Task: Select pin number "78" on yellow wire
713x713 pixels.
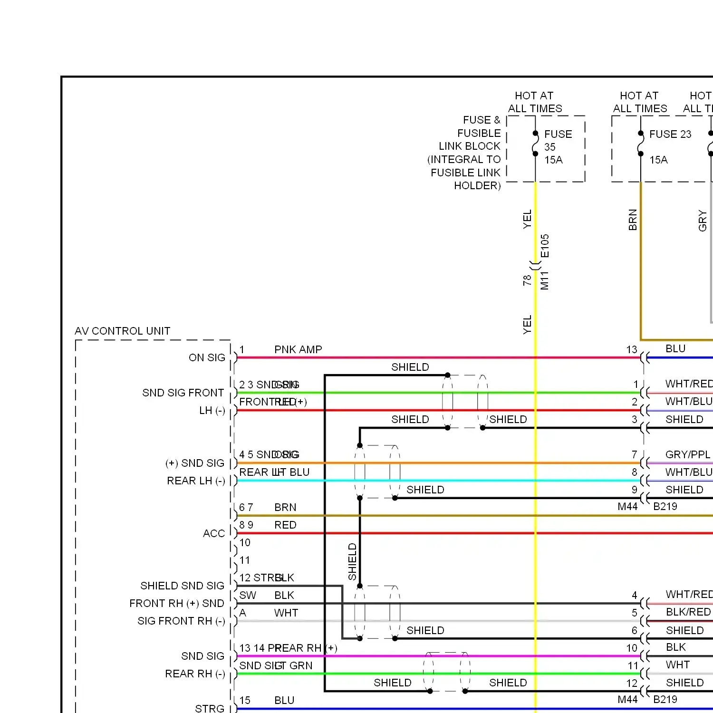Action: (x=527, y=280)
